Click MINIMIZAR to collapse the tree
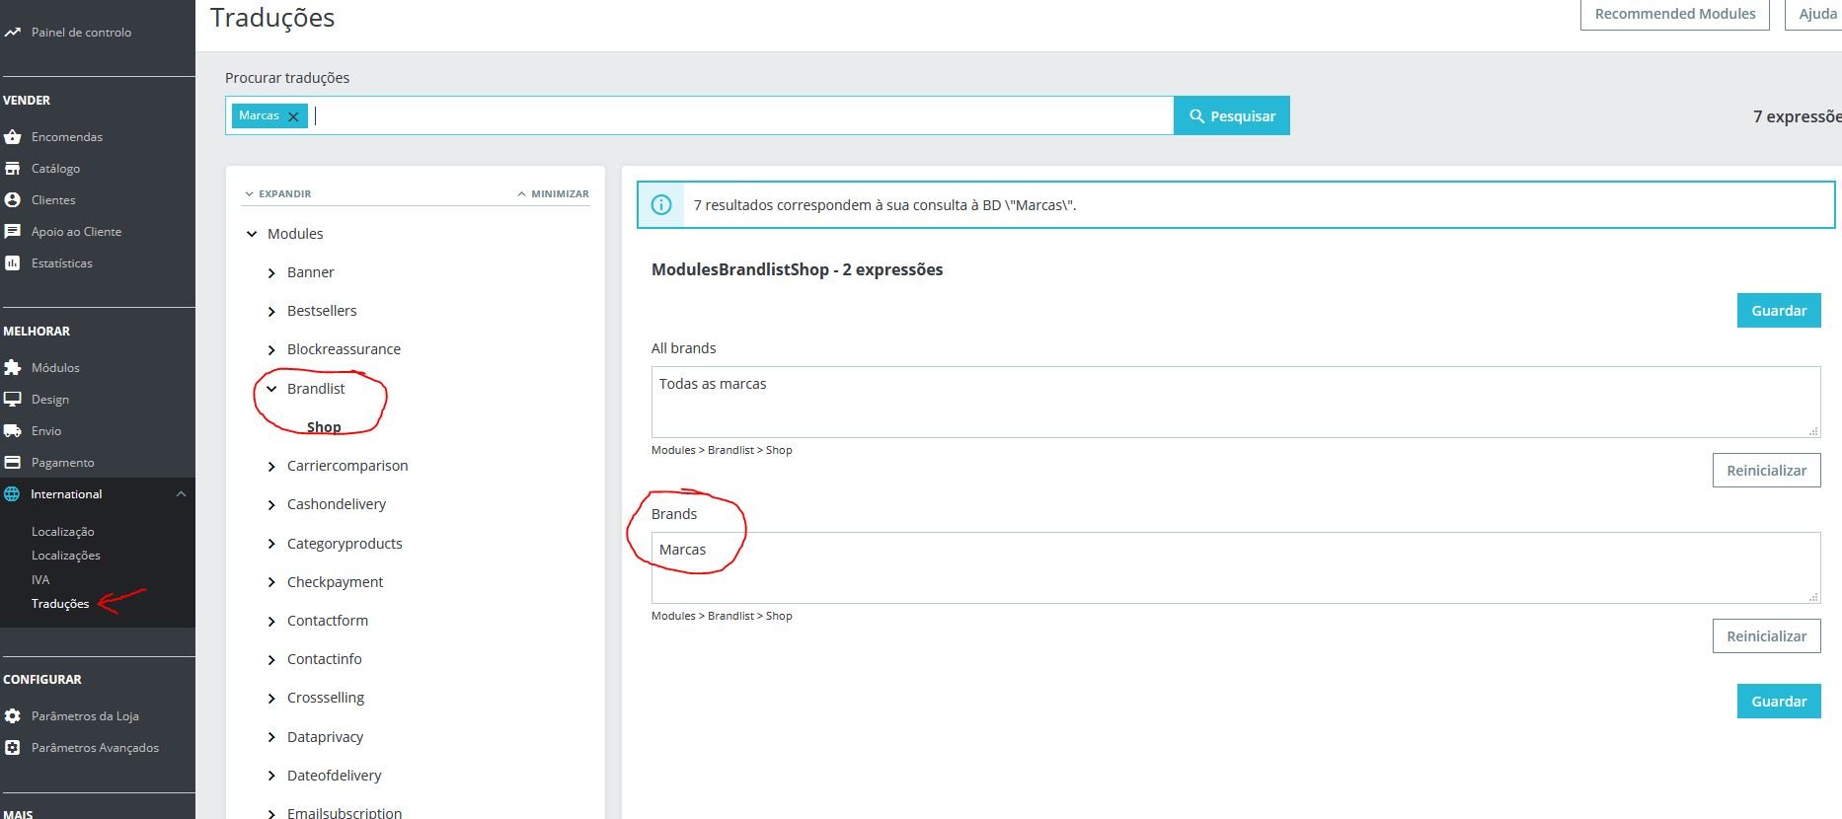 [x=553, y=194]
